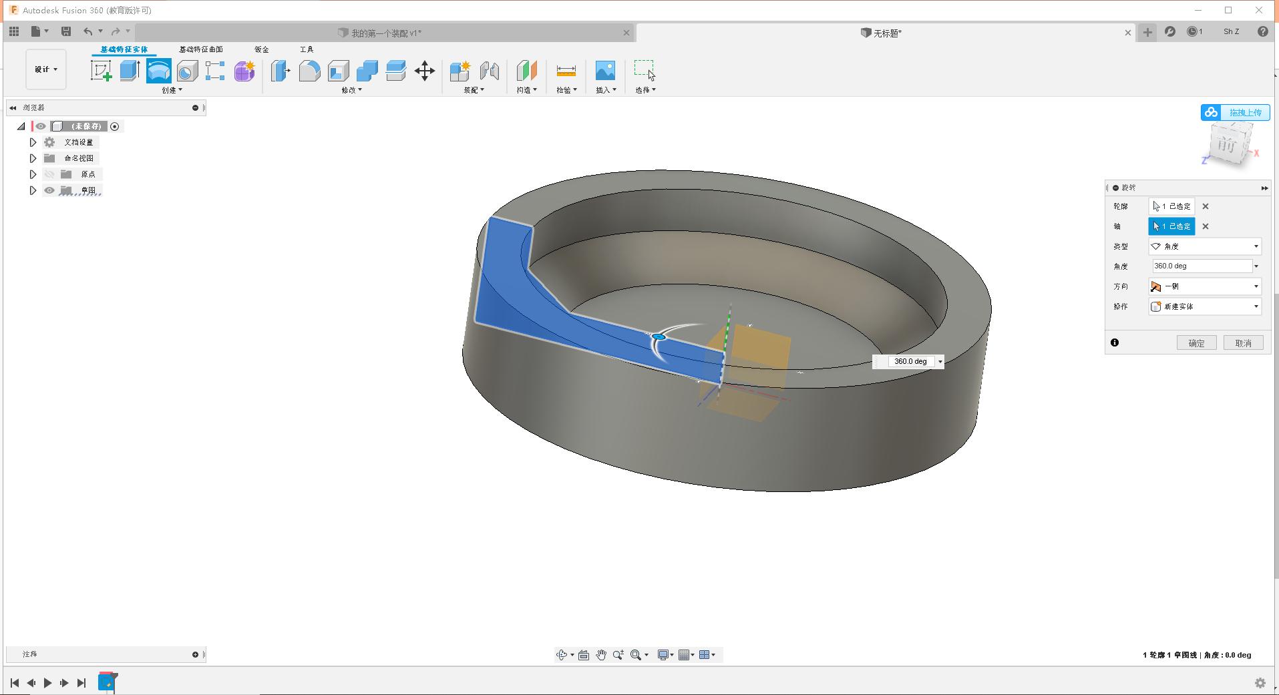The width and height of the screenshot is (1279, 695).
Task: Confirm the revolve with the 确定 button
Action: [1196, 342]
